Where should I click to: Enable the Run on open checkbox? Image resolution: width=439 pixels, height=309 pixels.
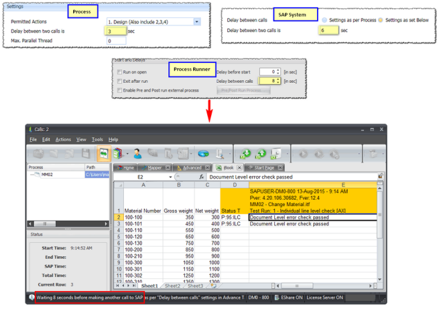(119, 72)
